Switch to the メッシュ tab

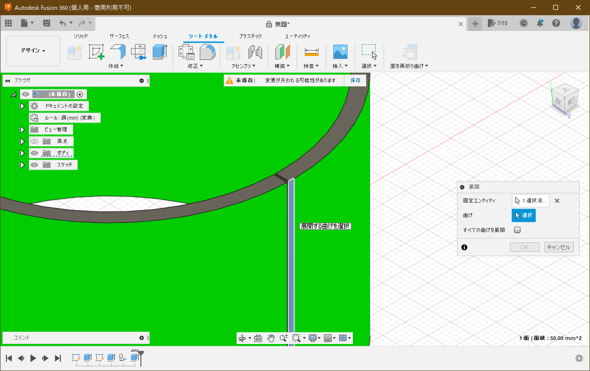[160, 36]
